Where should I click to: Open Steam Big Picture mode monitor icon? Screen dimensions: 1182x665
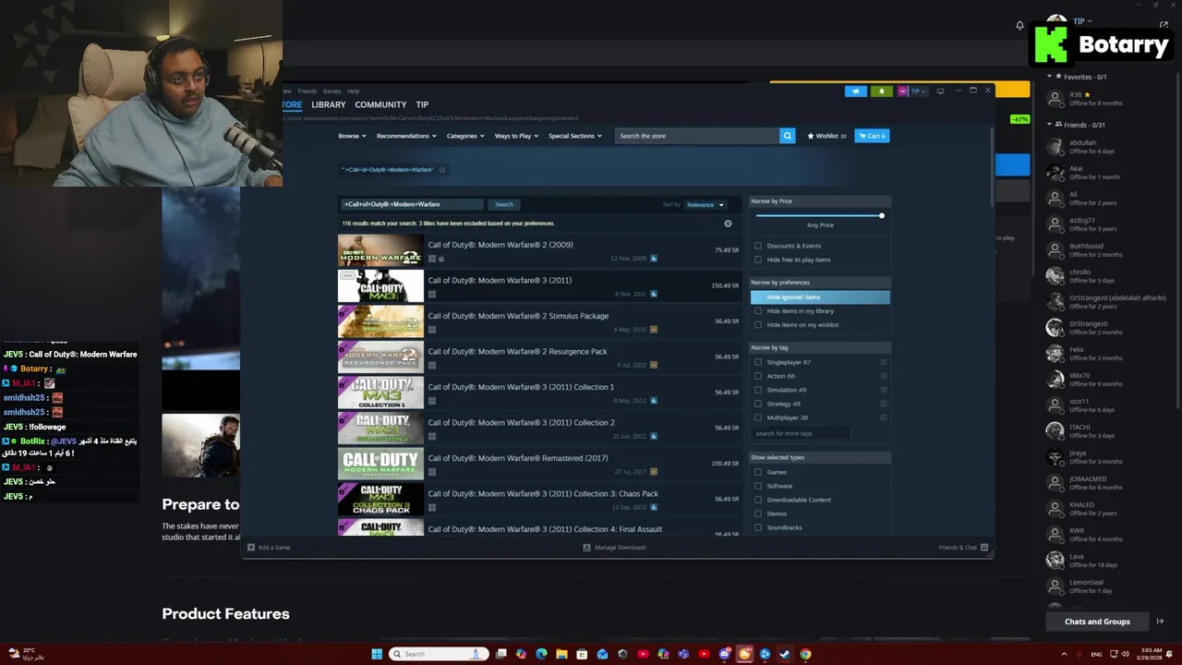(x=940, y=91)
